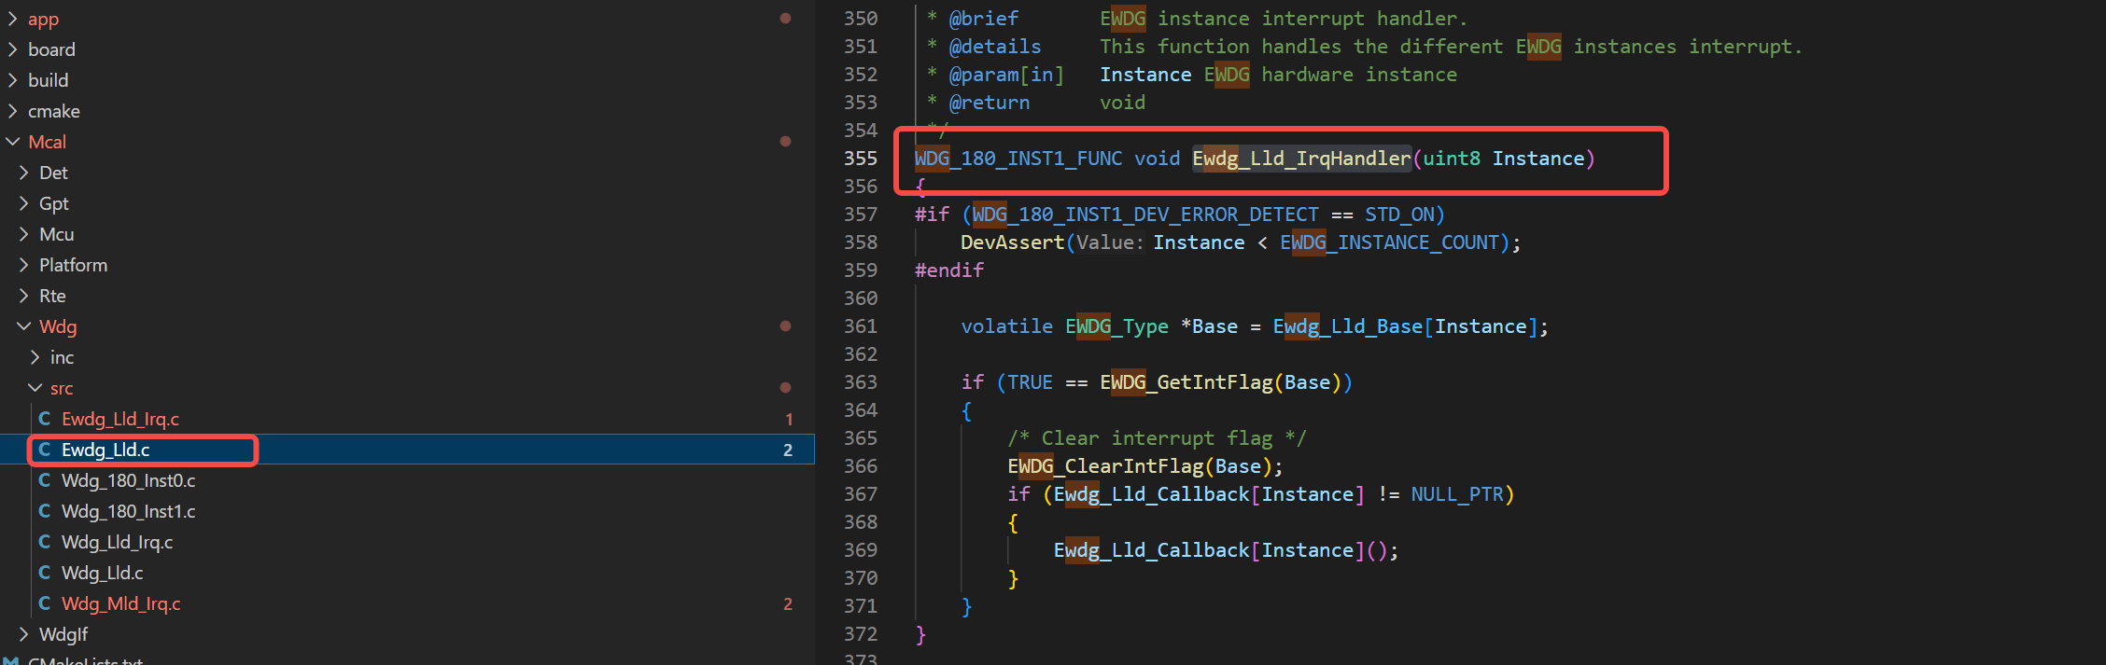Image resolution: width=2106 pixels, height=665 pixels.
Task: Click uint8 type in function signature
Action: (x=1452, y=159)
